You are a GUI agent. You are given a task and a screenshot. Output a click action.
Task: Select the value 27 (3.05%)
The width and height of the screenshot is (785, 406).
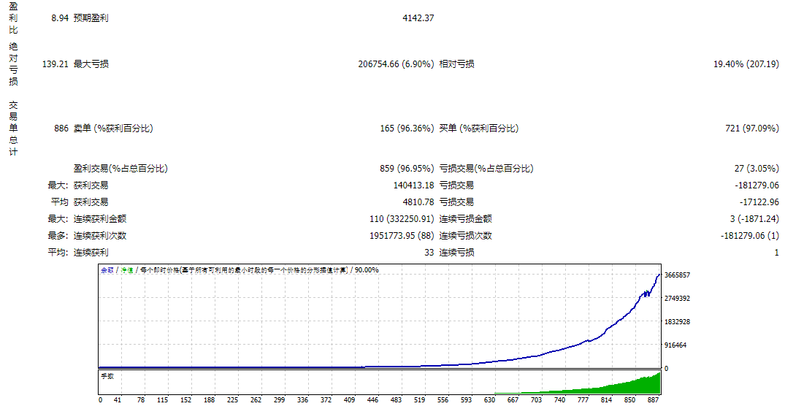coord(757,169)
